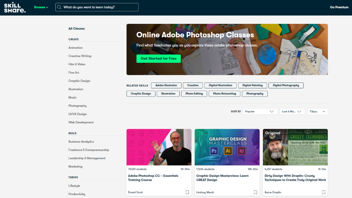Click Get Started for Free button
352x198 pixels.
pos(158,59)
